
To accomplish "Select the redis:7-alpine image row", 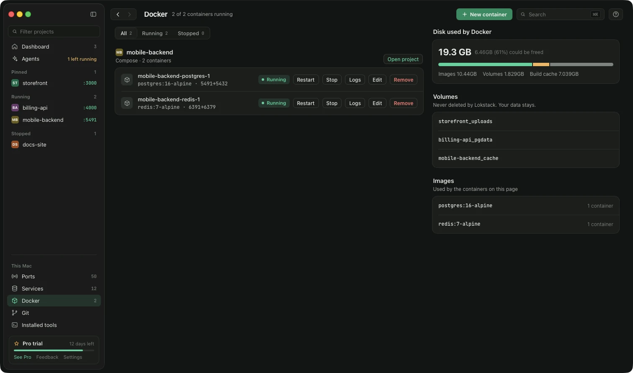I will pyautogui.click(x=526, y=224).
